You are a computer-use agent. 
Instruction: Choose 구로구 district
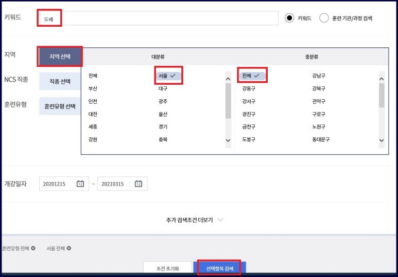coord(319,114)
